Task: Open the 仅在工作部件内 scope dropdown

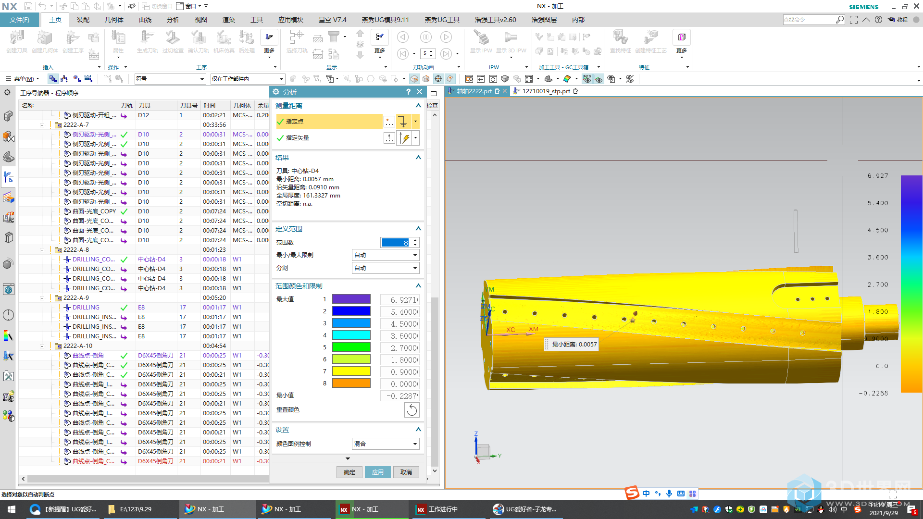Action: tap(248, 79)
